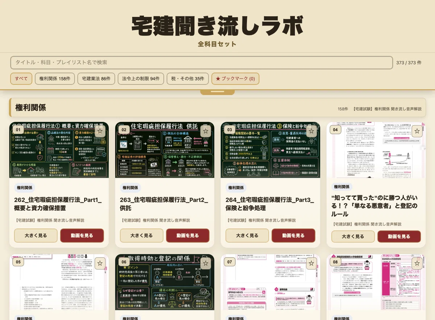Click the search field for titles and playlists
Screen dimensions: 435x320
tap(202, 62)
